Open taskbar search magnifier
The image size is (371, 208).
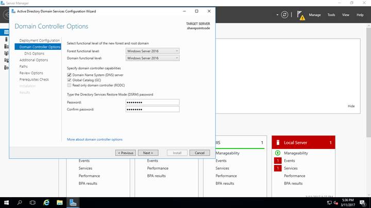click(20, 202)
